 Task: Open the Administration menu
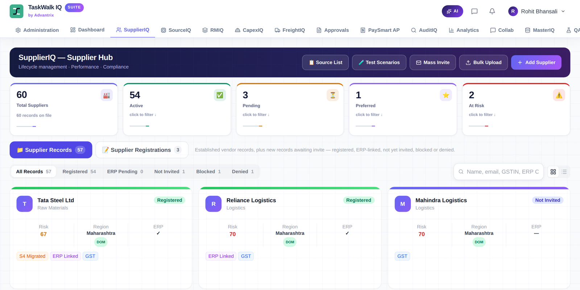tap(37, 30)
